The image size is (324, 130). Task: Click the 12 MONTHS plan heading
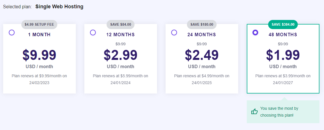coord(121,35)
